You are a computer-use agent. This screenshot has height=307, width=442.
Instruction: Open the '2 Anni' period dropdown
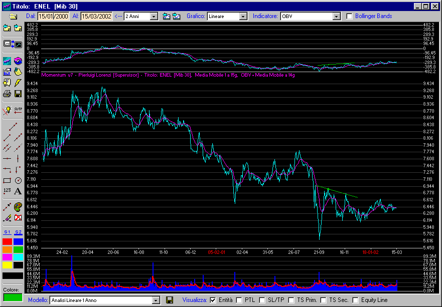point(154,17)
